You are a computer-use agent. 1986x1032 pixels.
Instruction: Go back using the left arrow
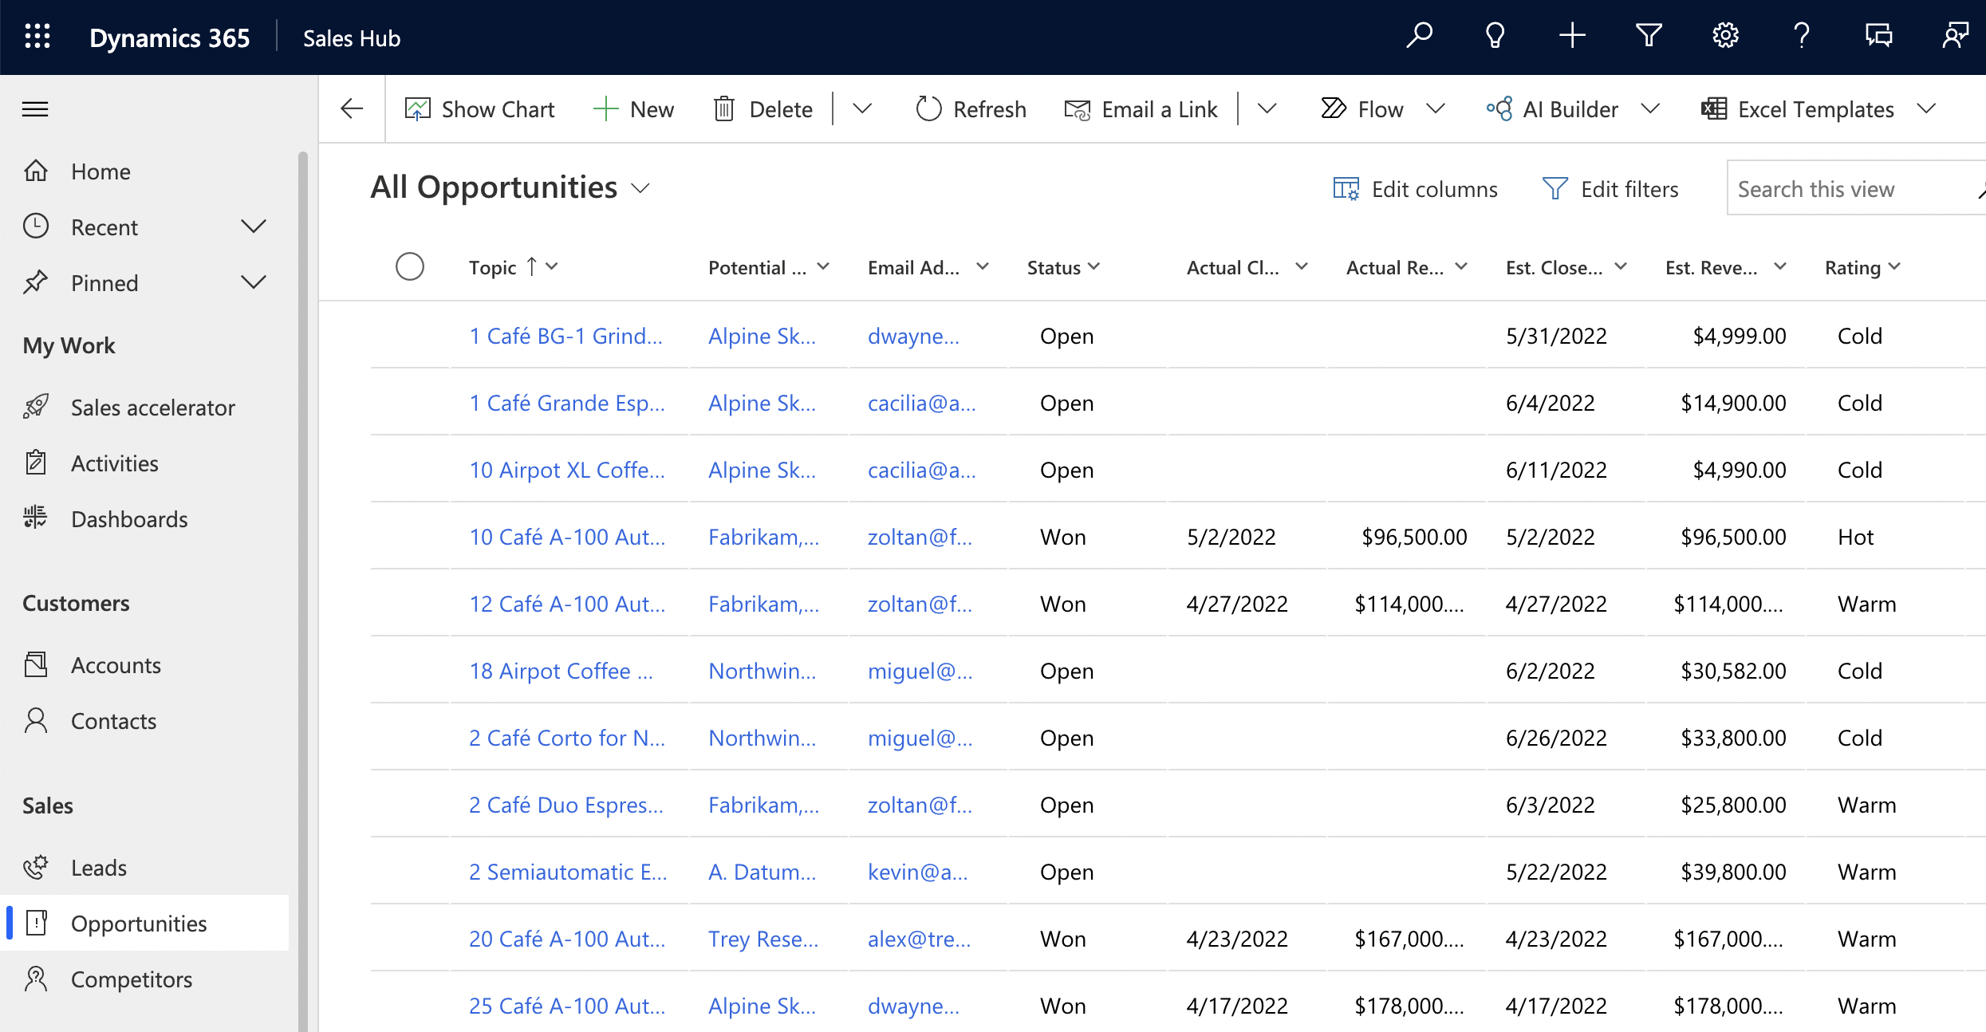352,108
